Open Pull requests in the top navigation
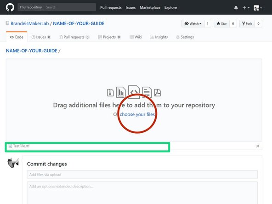272x204 pixels. (111, 7)
